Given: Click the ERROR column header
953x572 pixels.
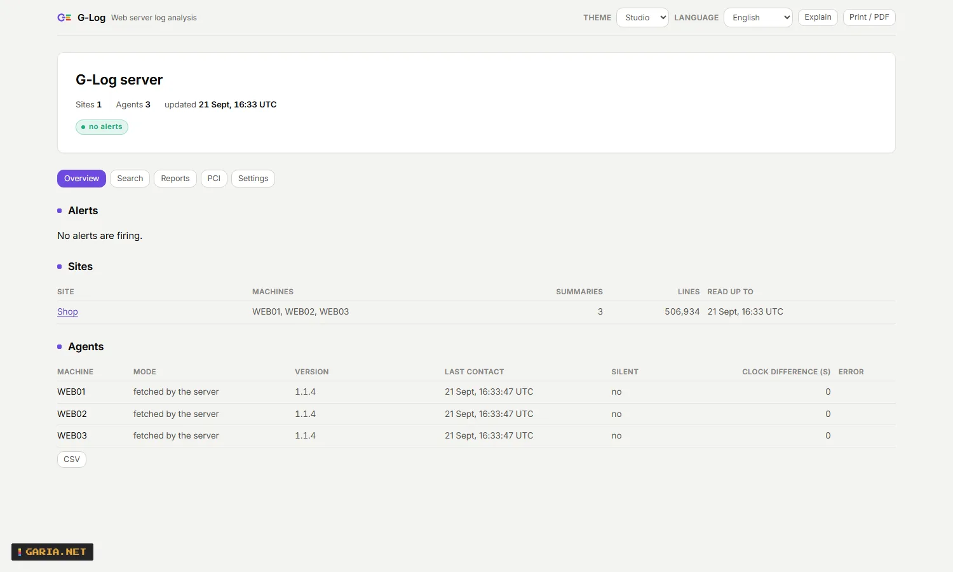Looking at the screenshot, I should (x=851, y=372).
